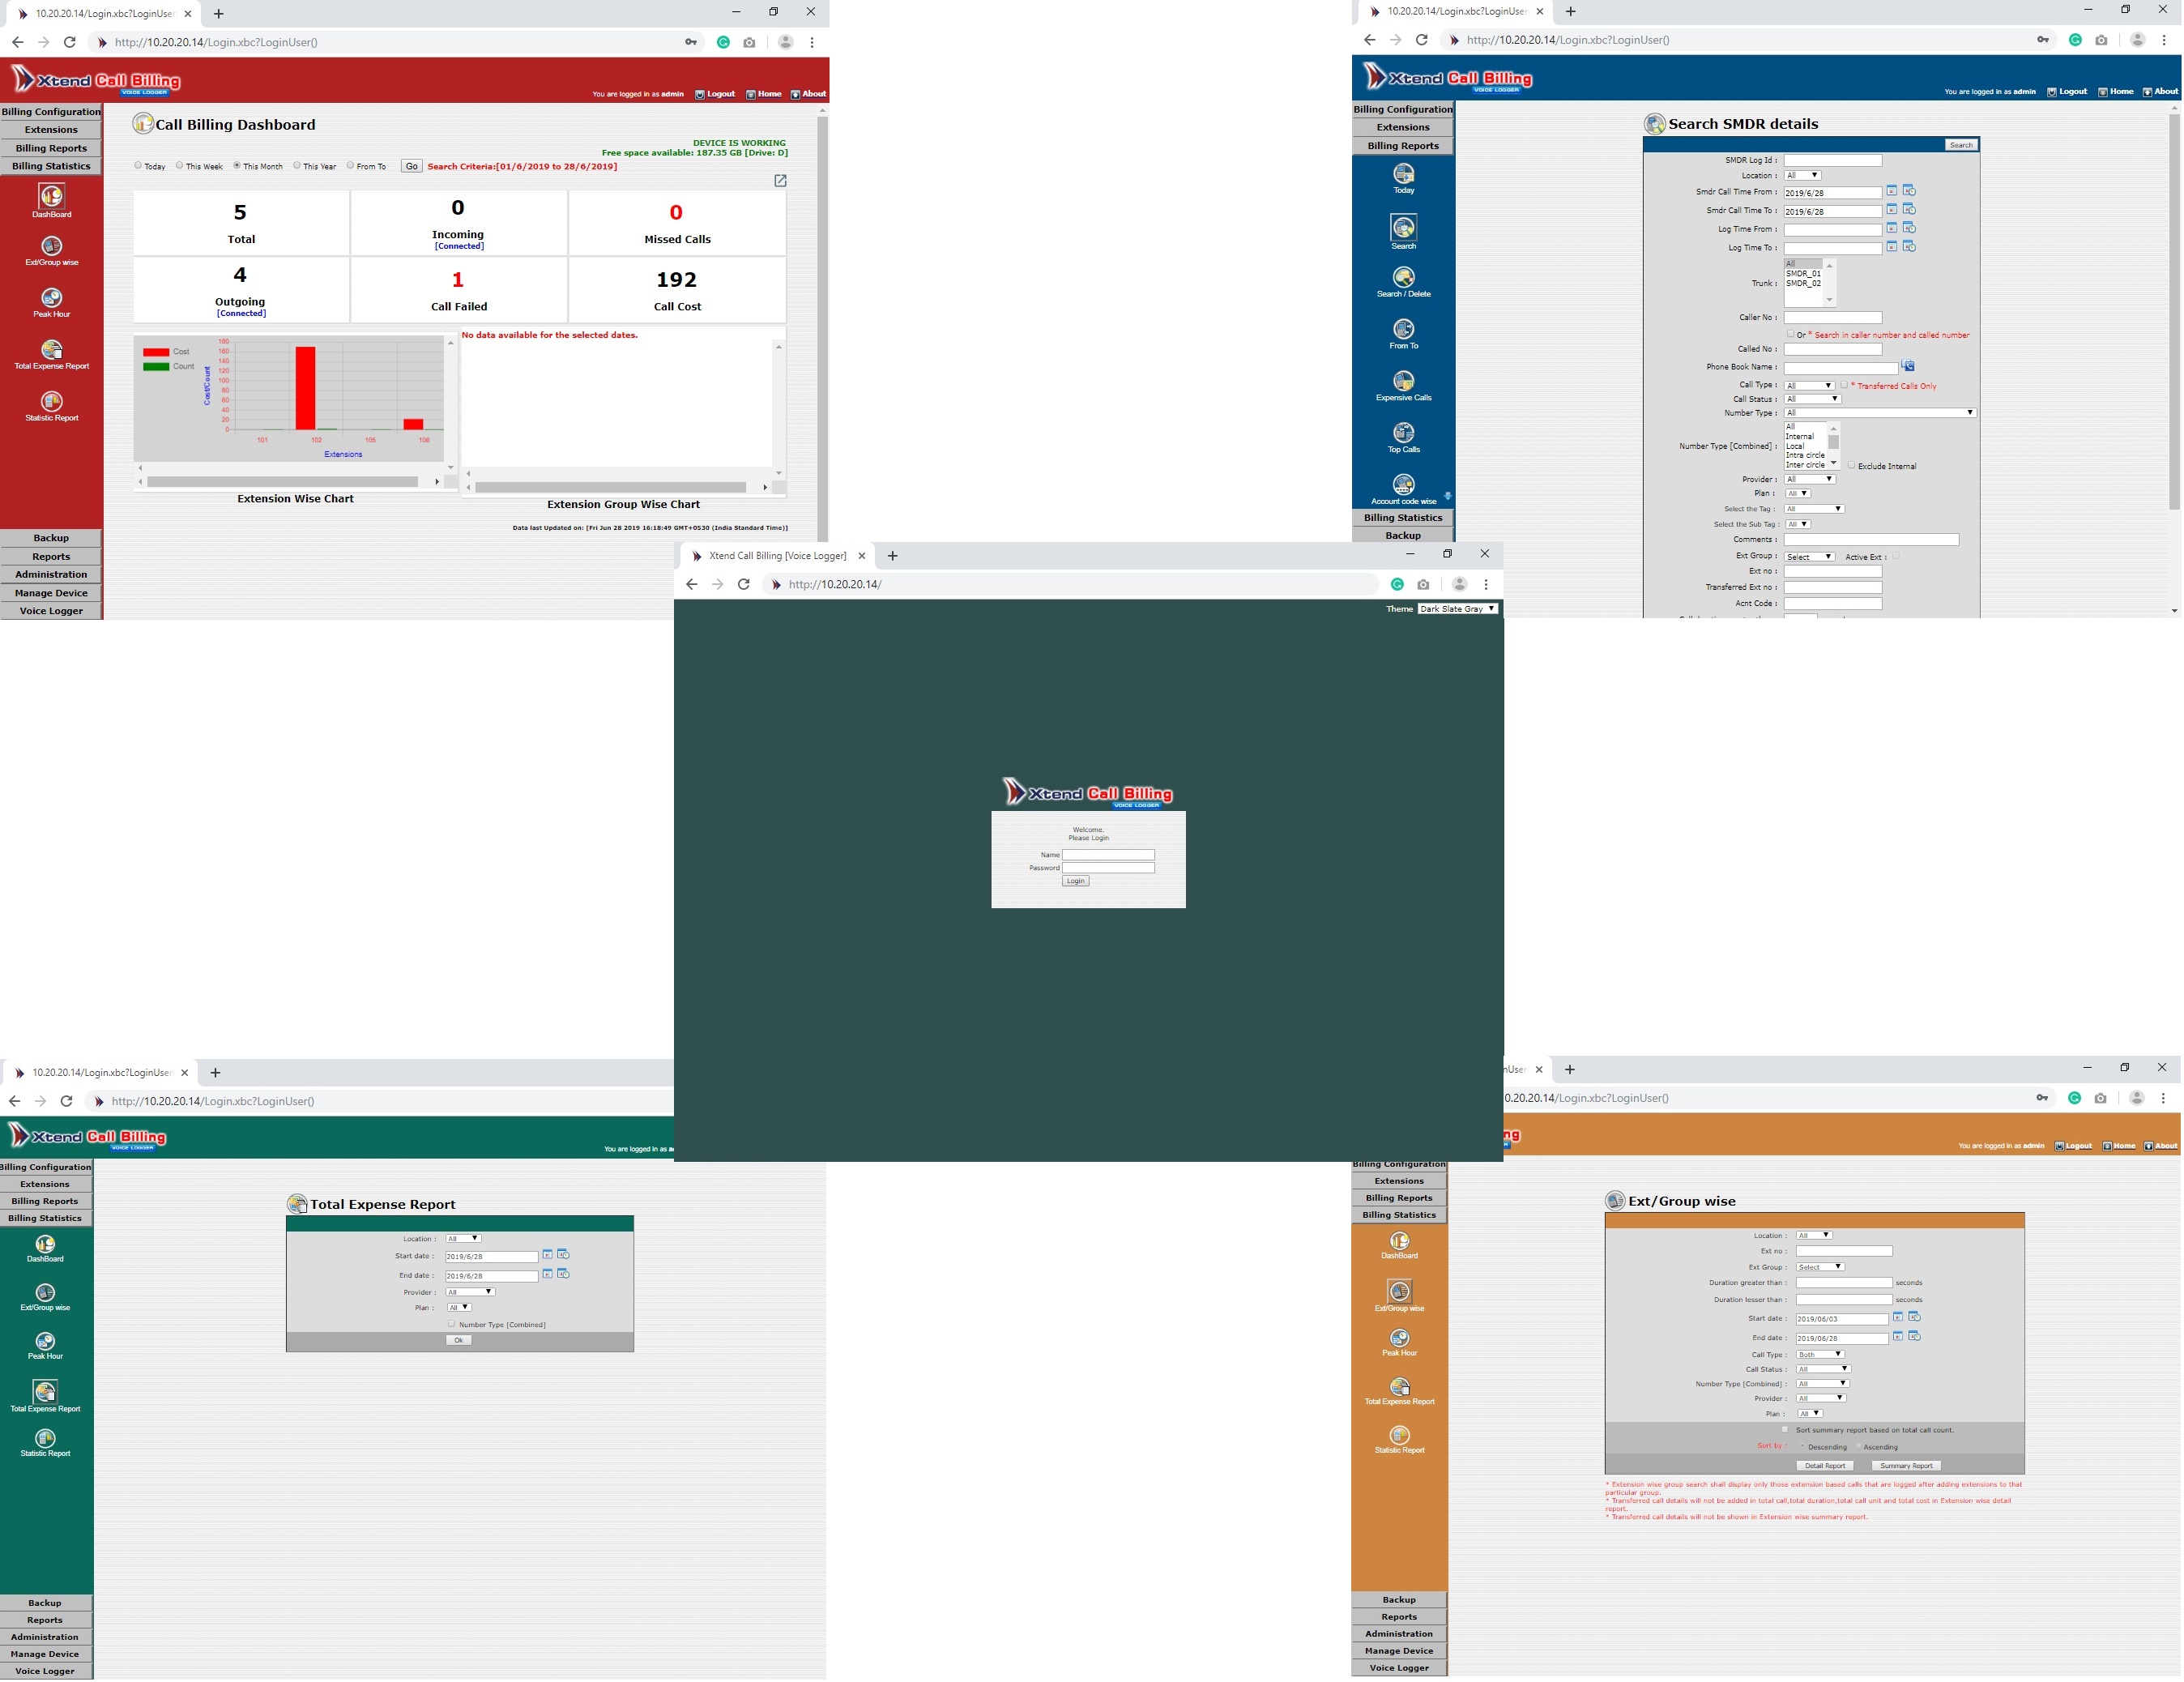Open calendar picker beside End date in orange window

coord(1898,1337)
